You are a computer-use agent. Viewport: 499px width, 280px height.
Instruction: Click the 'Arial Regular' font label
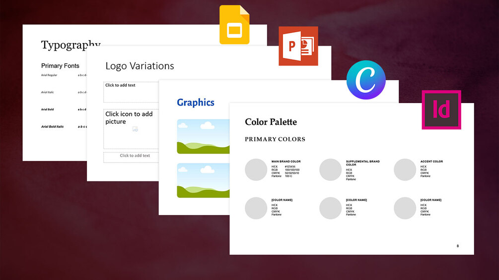49,75
